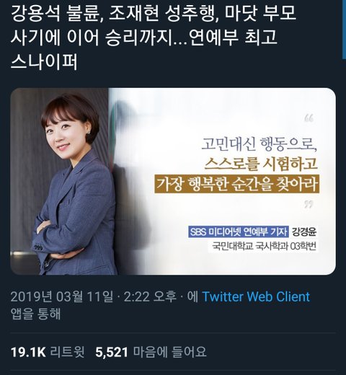The image size is (346, 375).
Task: Click the opening quotation mark icon in the image
Action: 309,118
